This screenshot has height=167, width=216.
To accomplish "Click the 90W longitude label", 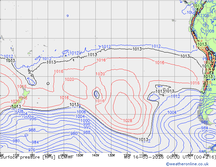I will [x=175, y=155].
